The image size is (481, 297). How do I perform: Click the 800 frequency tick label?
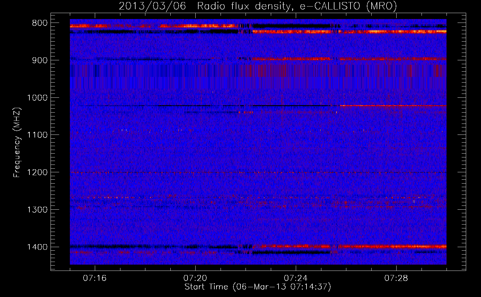coord(40,23)
